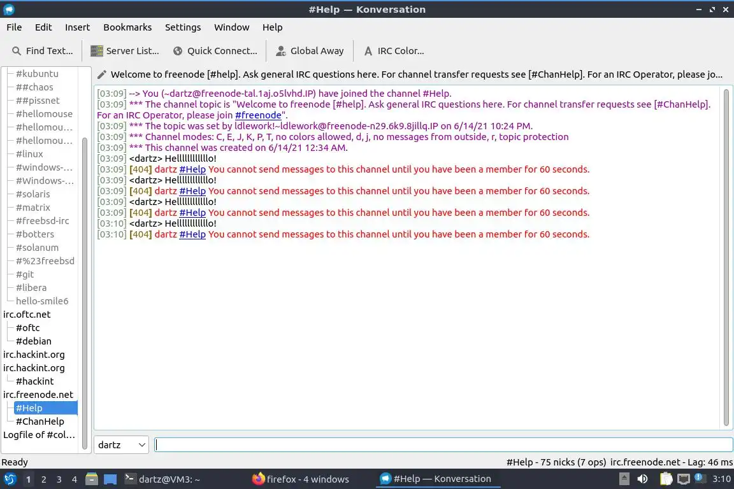Click the Lag: 46 ms status text
The image size is (734, 489).
pyautogui.click(x=710, y=462)
